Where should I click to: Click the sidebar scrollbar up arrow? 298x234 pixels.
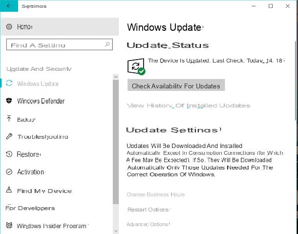point(116,77)
